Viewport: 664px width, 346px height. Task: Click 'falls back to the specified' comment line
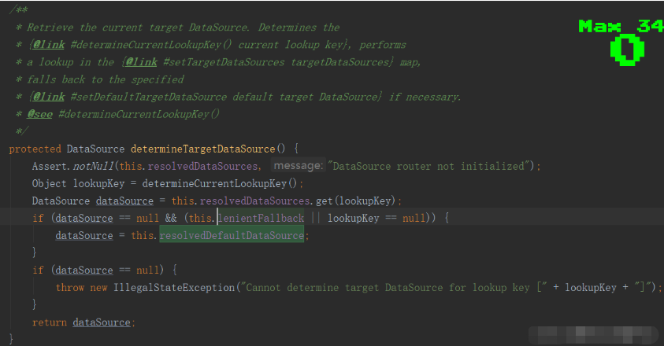coord(106,79)
